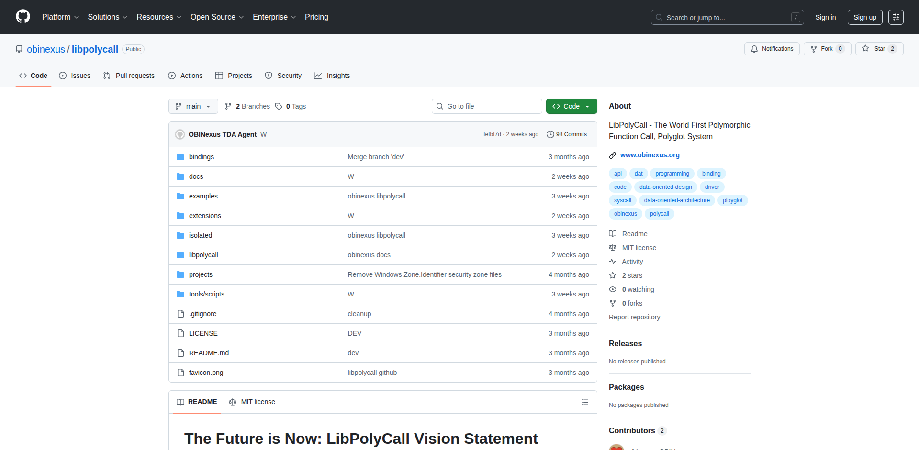Switch to the Insights tab
Image resolution: width=919 pixels, height=450 pixels.
(332, 76)
